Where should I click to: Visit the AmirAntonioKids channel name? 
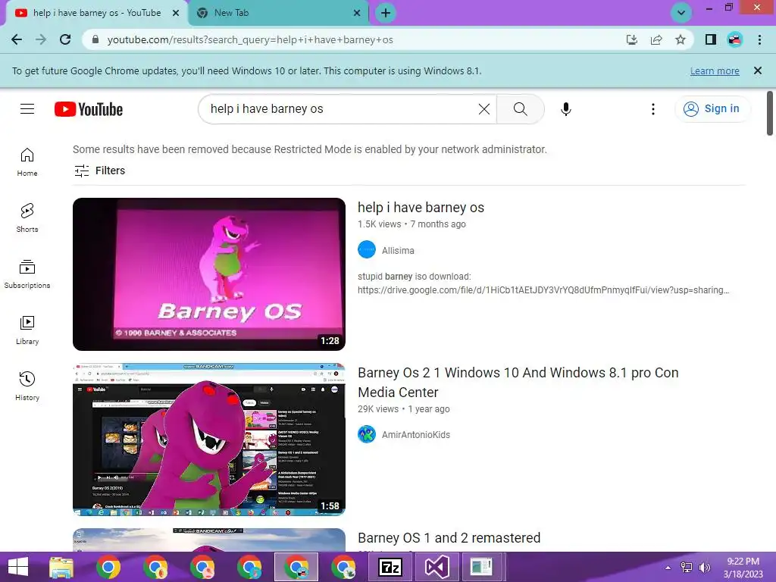coord(416,435)
